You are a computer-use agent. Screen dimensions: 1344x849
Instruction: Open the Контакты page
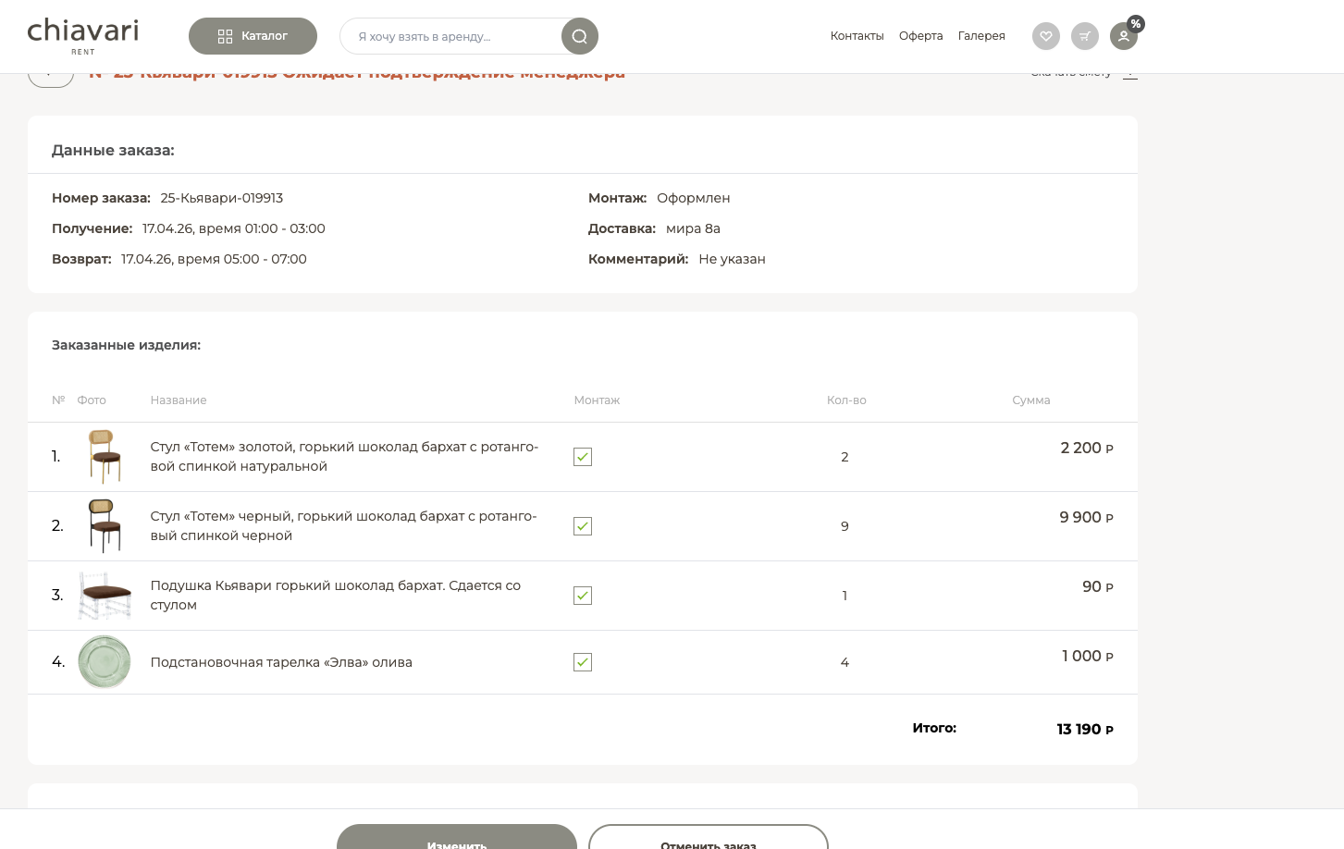pyautogui.click(x=857, y=36)
